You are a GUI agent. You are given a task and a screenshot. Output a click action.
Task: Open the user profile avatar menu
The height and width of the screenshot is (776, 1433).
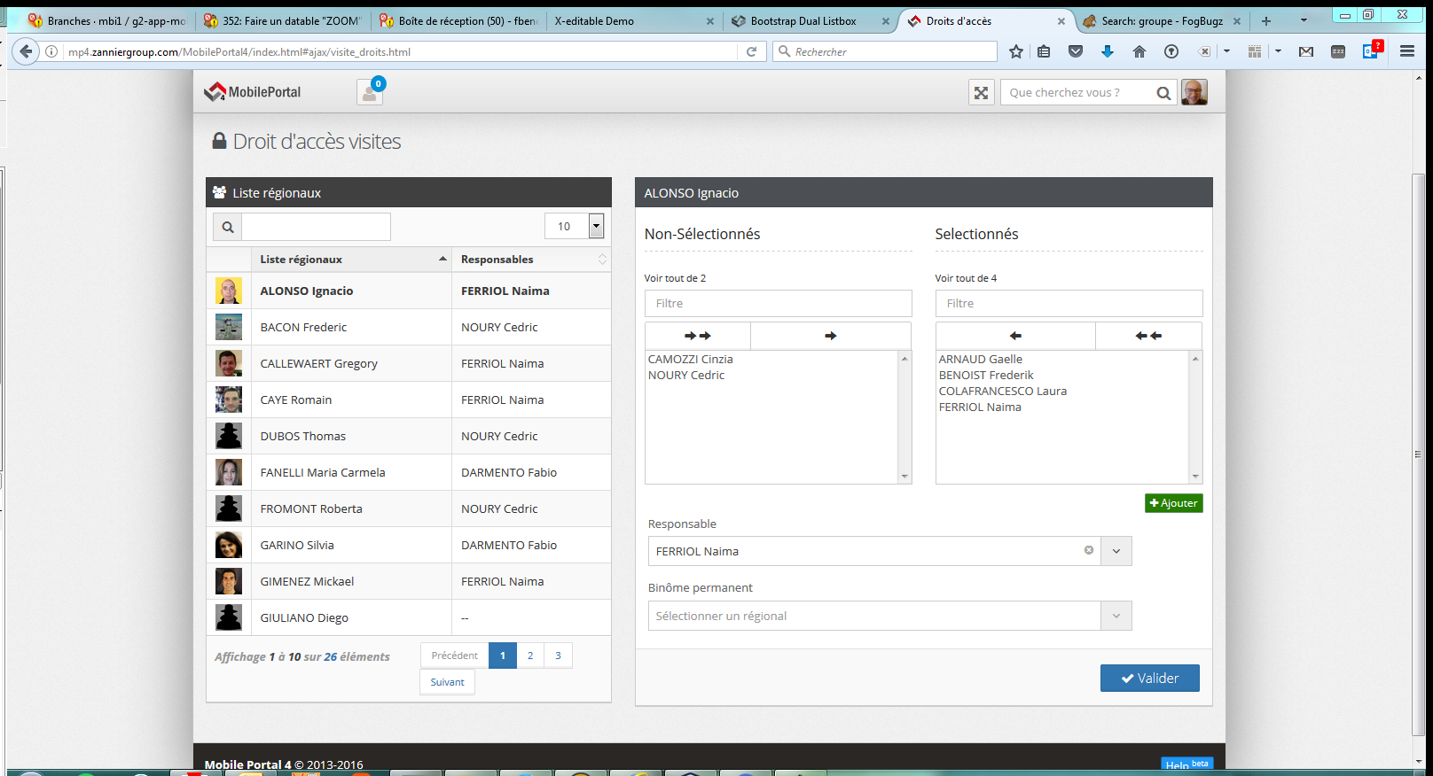[1194, 92]
